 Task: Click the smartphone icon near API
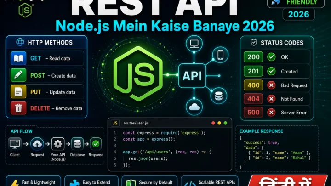(220, 55)
